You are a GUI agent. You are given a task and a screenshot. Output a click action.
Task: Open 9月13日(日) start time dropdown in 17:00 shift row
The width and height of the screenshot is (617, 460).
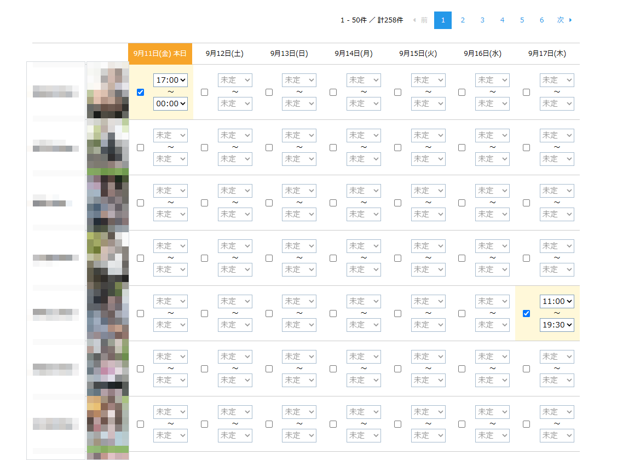299,81
